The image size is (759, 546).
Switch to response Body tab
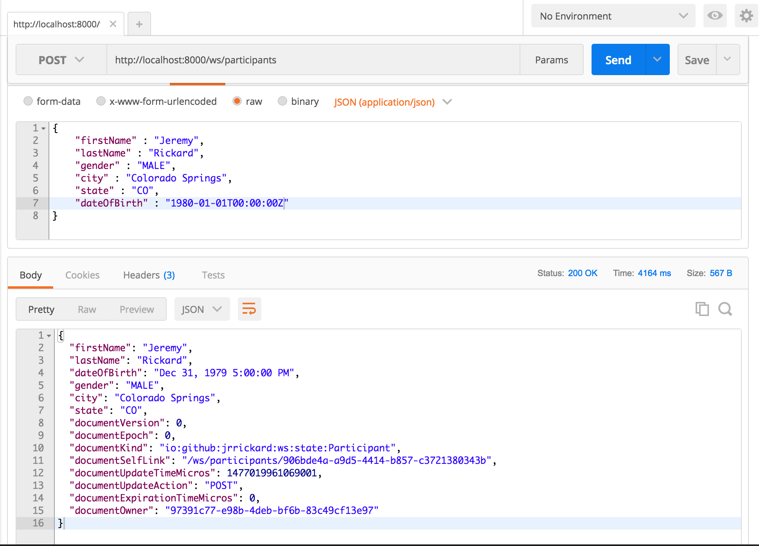pyautogui.click(x=31, y=275)
